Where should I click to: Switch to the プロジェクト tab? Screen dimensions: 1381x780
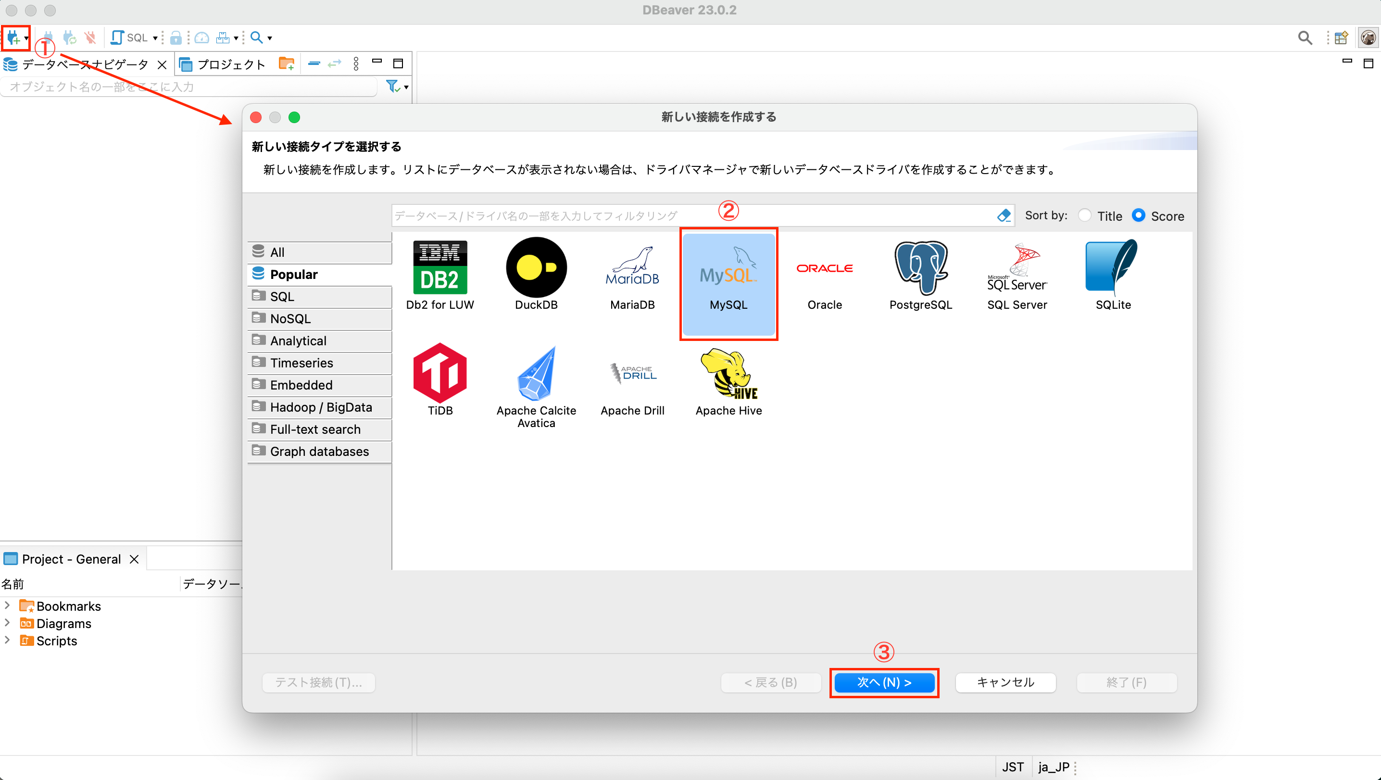coord(230,64)
